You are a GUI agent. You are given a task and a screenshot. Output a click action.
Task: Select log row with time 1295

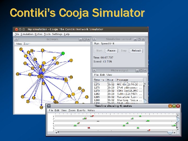tap(118, 97)
